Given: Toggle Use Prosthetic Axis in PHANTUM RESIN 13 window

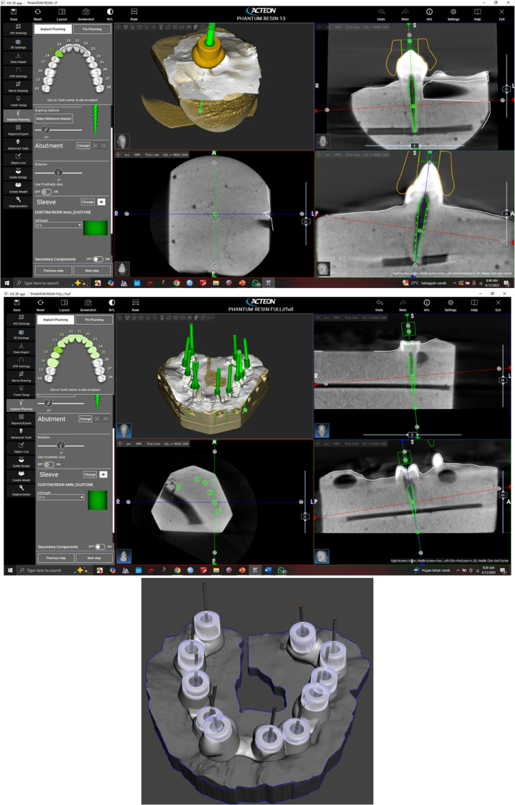Looking at the screenshot, I should click(x=46, y=192).
